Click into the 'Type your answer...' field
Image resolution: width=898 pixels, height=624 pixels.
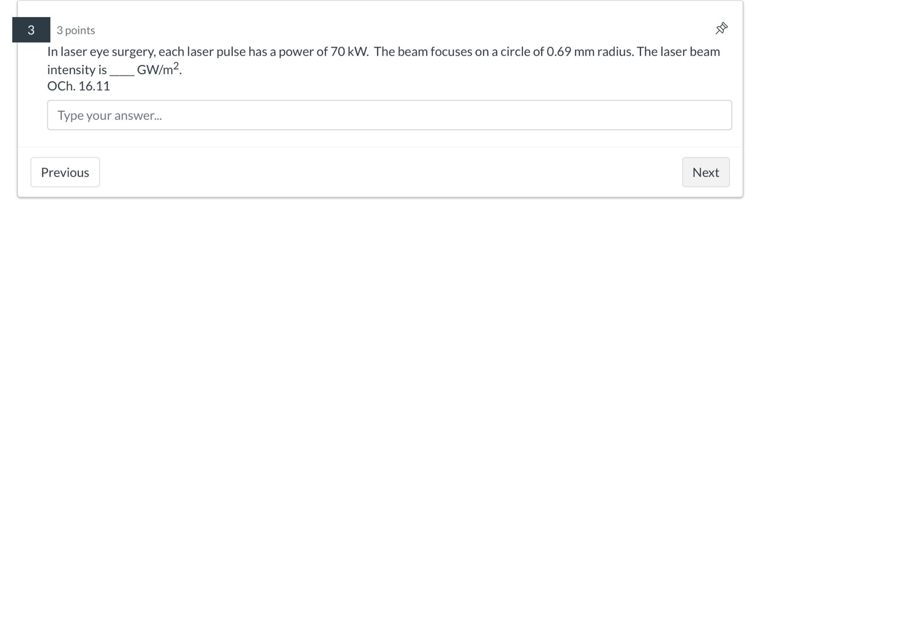click(389, 115)
